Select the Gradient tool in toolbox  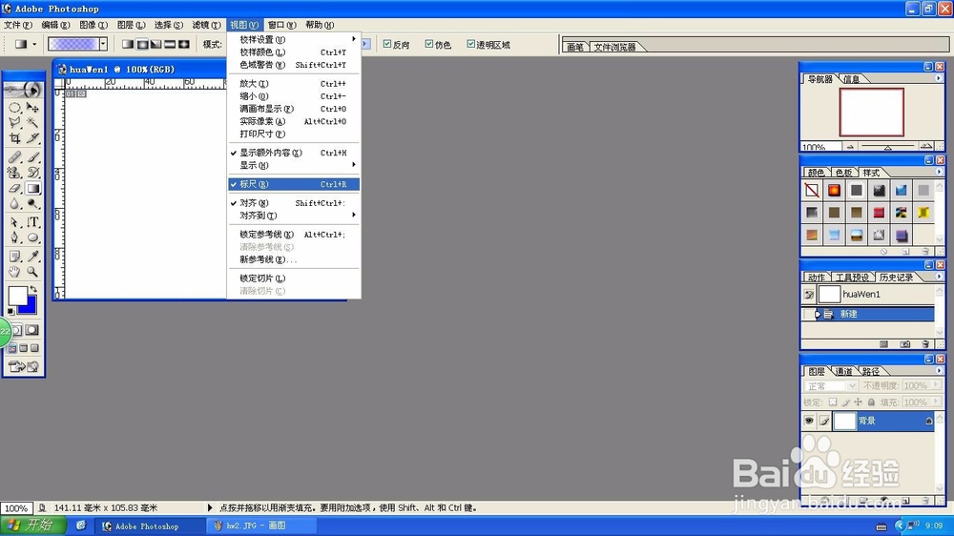click(32, 189)
